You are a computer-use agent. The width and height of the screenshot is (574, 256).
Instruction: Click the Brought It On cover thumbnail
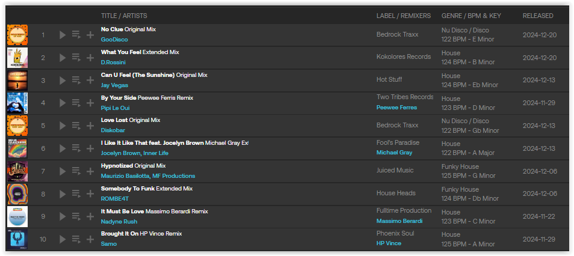coord(17,240)
